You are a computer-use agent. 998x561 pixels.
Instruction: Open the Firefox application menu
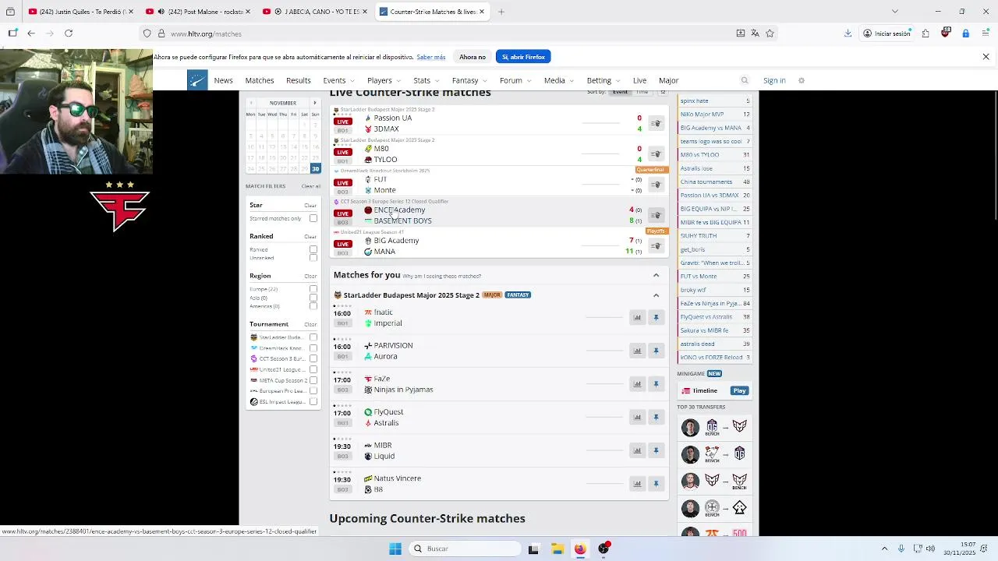(986, 34)
